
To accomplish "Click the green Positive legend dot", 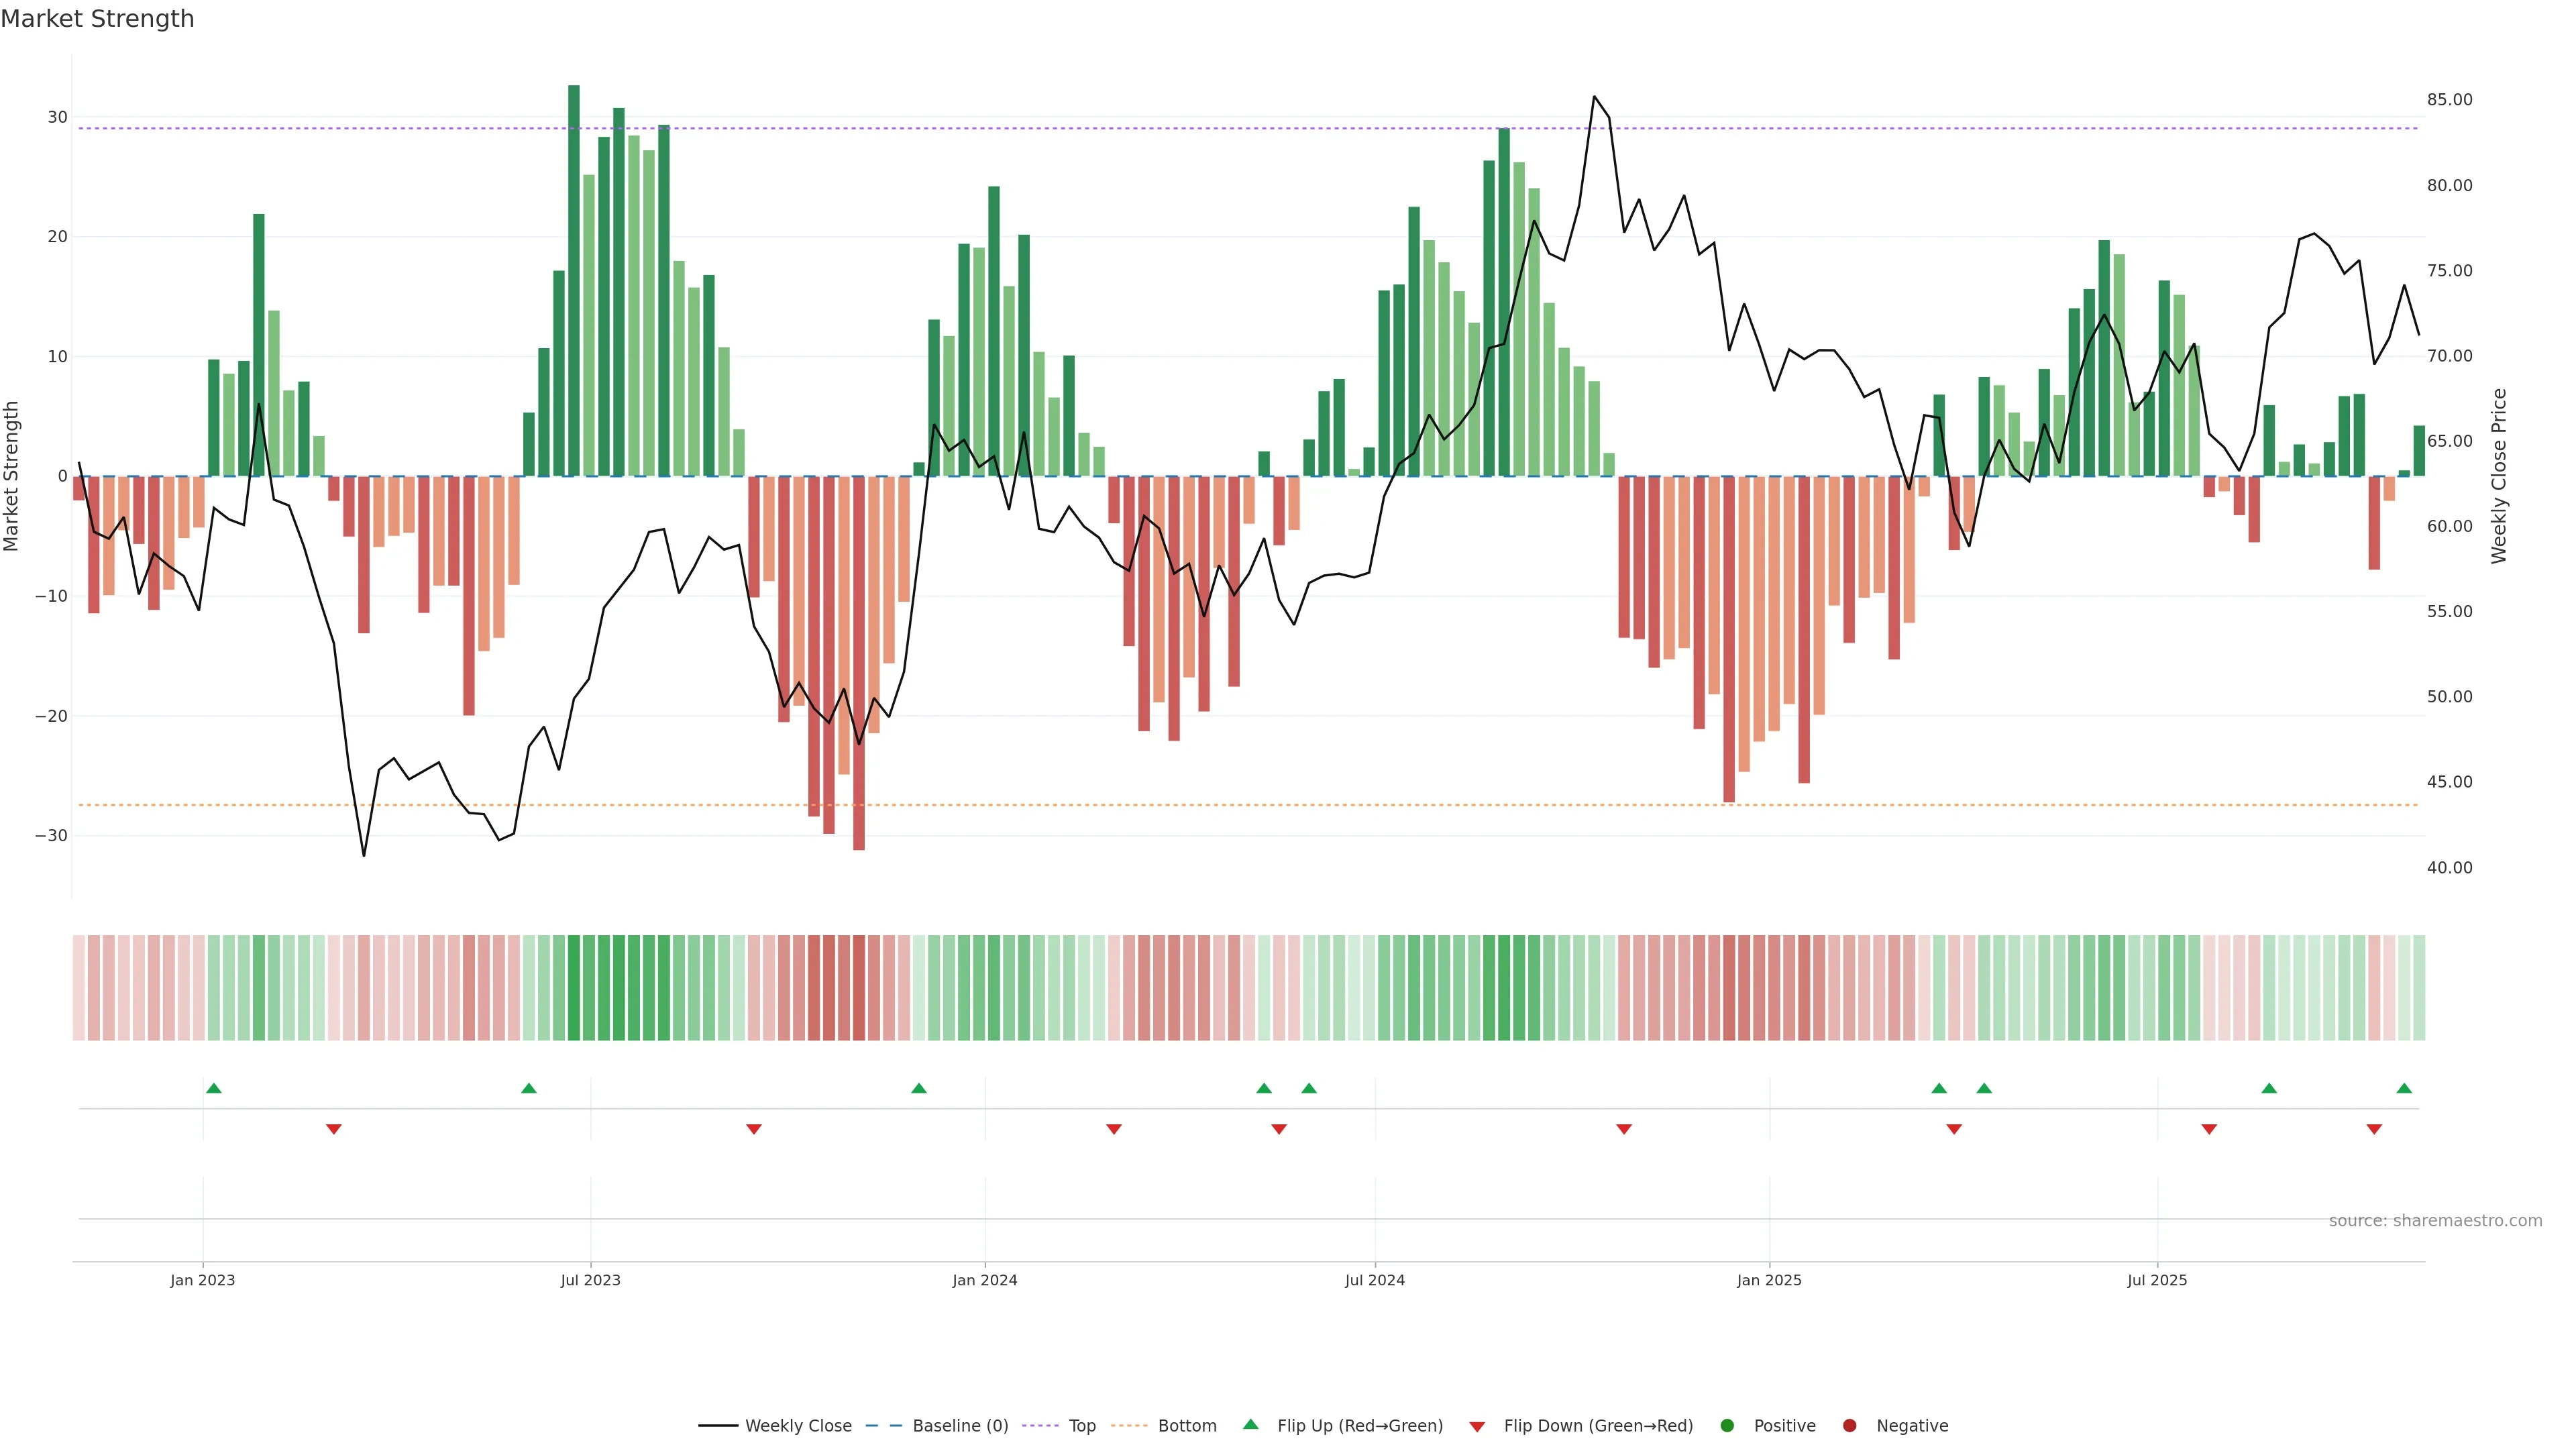I will [x=1727, y=1426].
